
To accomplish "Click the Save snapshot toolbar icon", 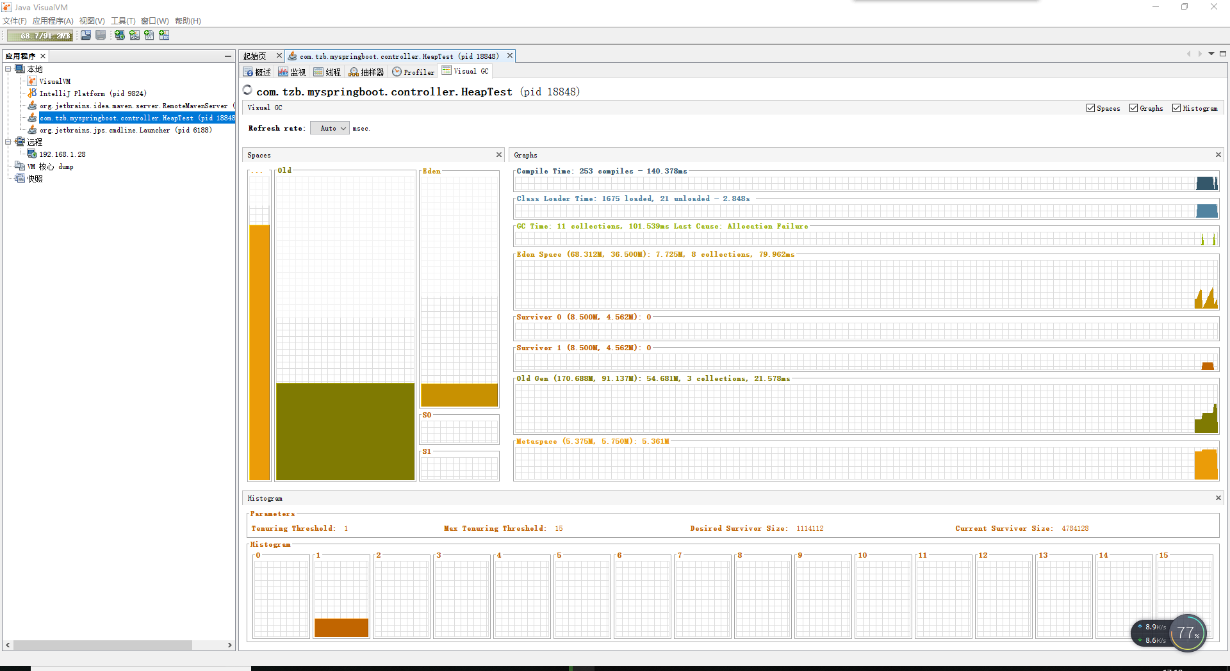I will (x=101, y=35).
